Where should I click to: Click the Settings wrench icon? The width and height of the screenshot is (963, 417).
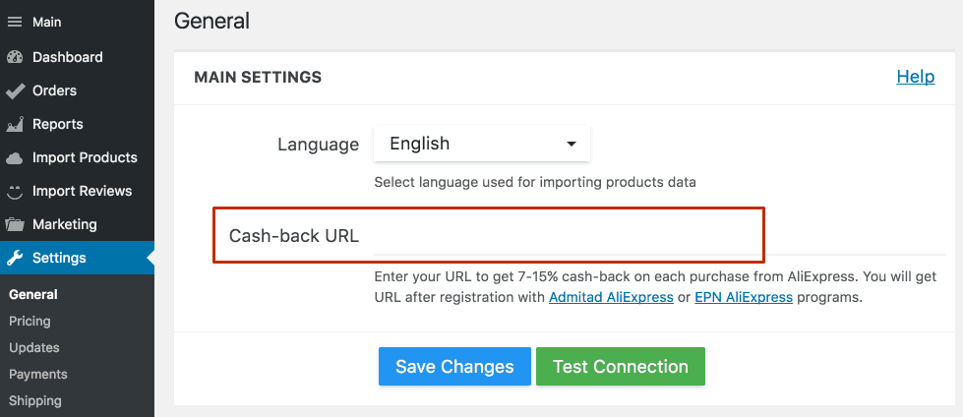click(x=14, y=258)
